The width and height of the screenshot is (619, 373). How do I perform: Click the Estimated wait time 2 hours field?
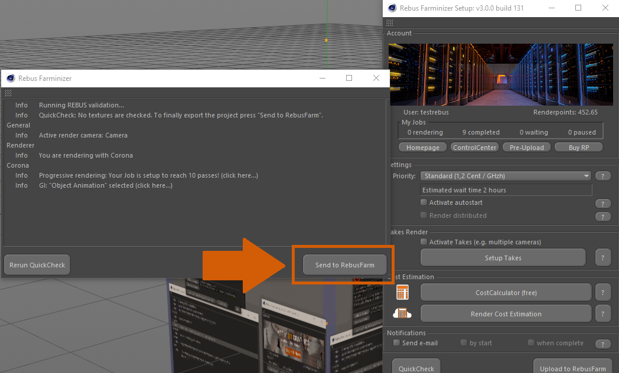click(x=506, y=190)
